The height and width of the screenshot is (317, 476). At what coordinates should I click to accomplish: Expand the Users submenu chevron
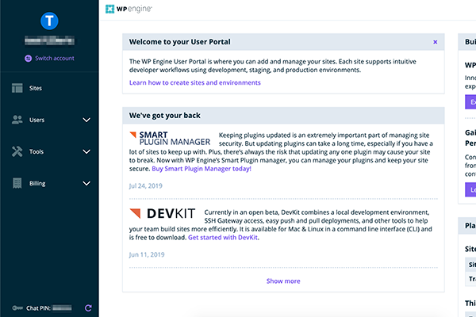pos(86,120)
